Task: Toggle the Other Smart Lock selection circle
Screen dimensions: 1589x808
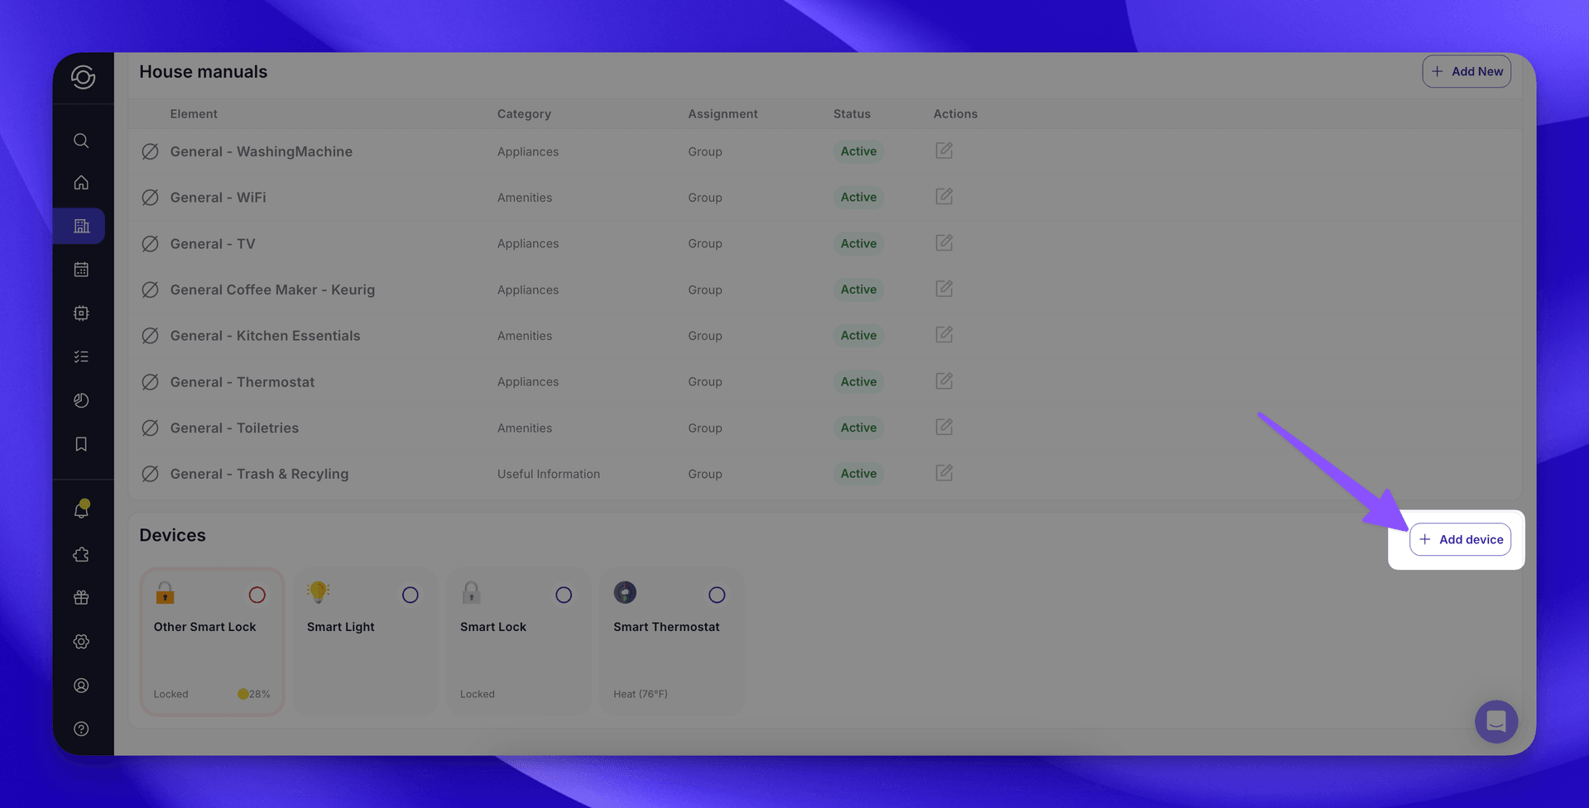Action: click(257, 595)
